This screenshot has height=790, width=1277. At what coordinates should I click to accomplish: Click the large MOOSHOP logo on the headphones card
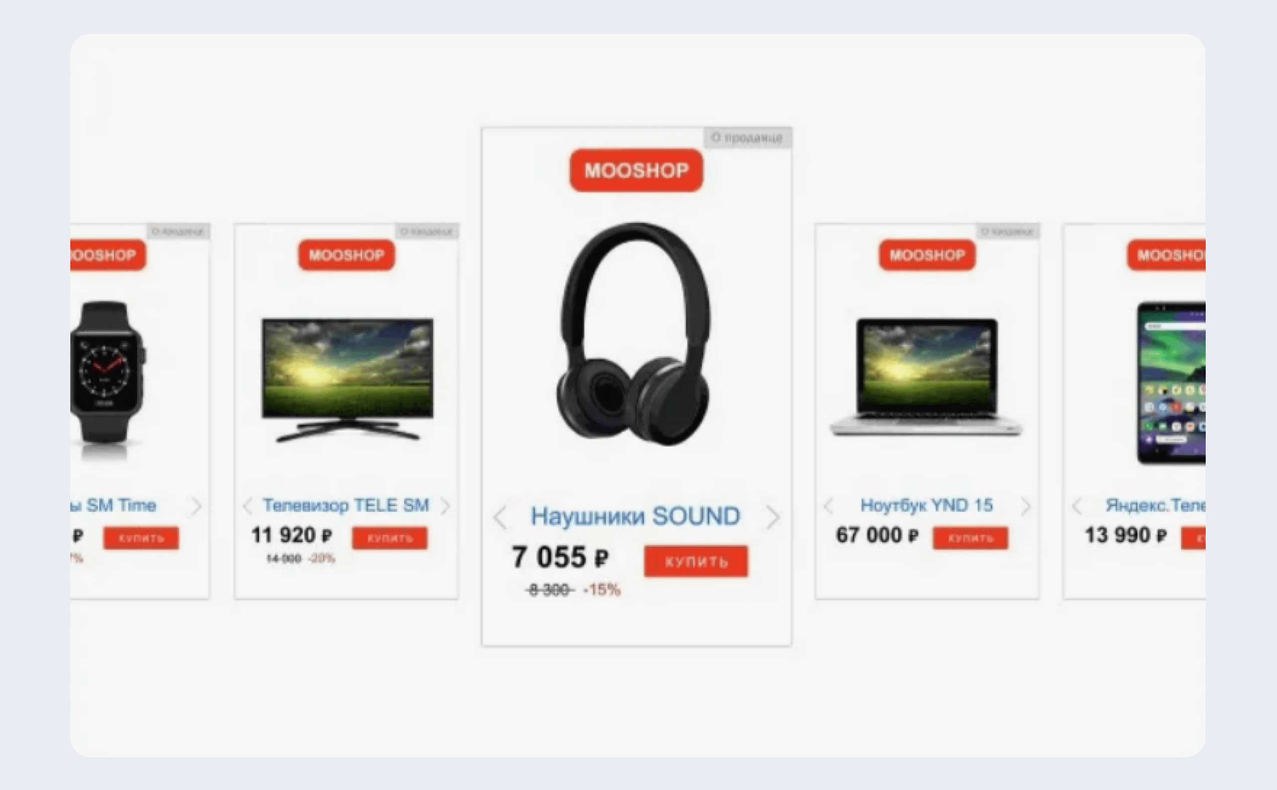point(636,170)
